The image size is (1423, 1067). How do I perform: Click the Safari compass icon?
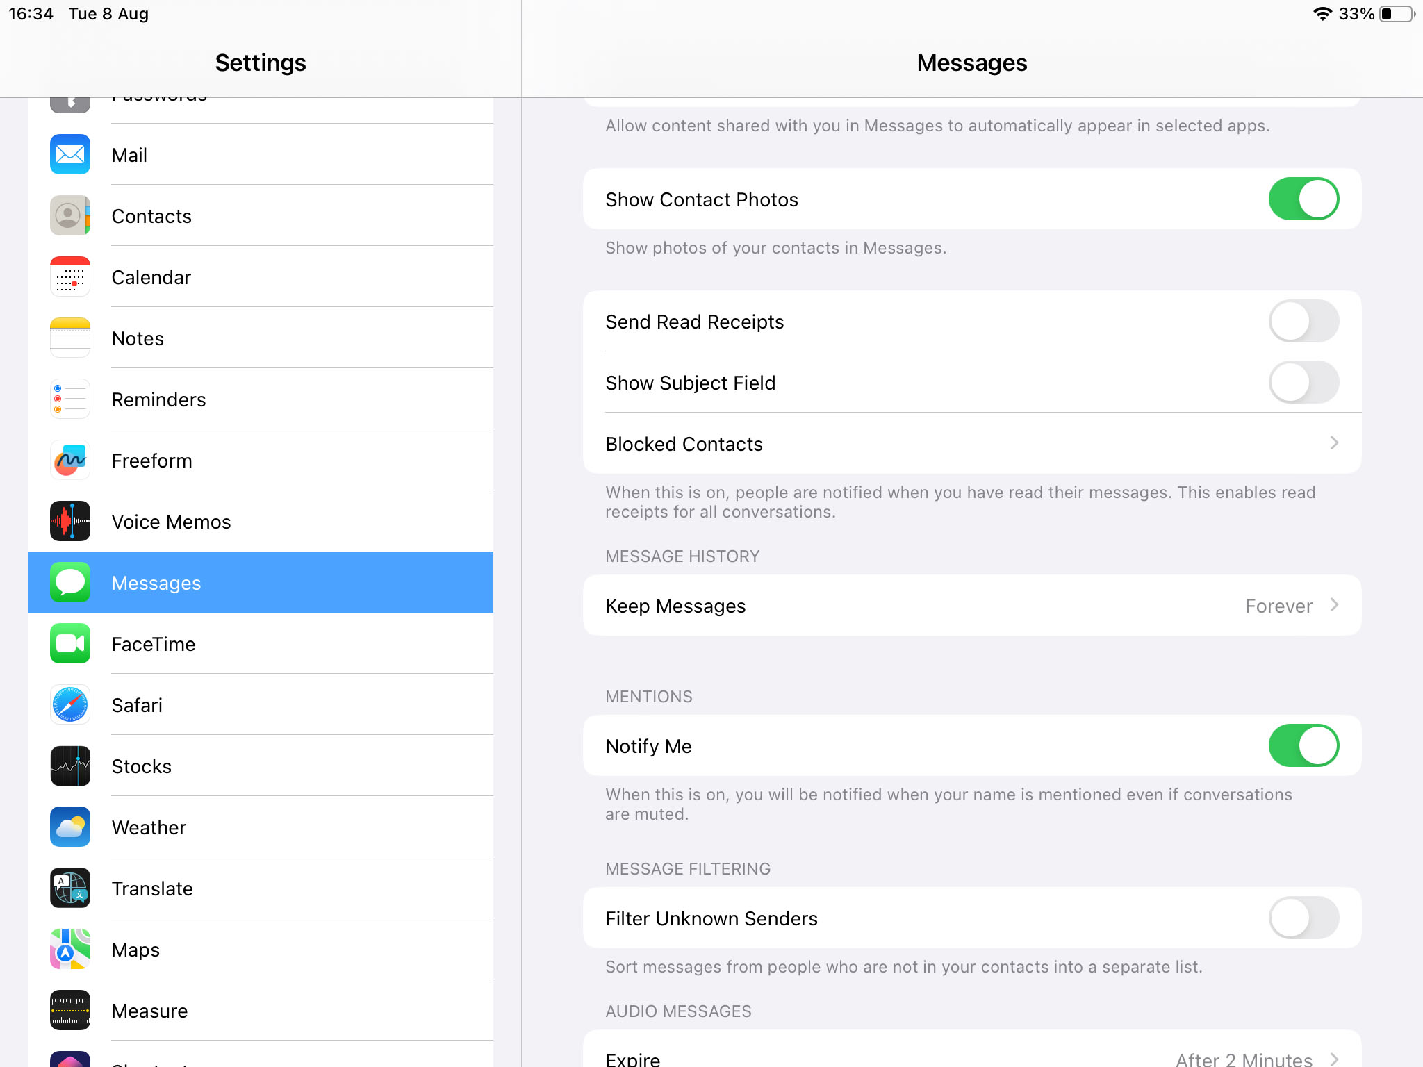pyautogui.click(x=69, y=705)
